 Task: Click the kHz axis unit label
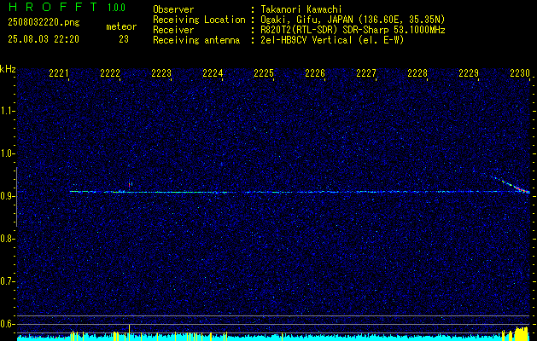coord(8,69)
